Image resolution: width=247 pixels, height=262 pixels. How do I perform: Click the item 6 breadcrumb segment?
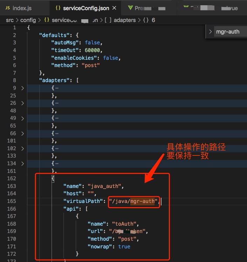click(x=153, y=20)
